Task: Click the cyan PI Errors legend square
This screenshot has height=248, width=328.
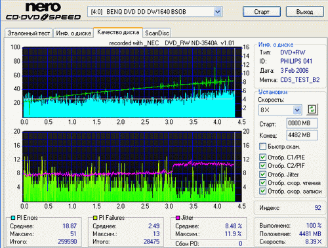Action: [x=13, y=218]
